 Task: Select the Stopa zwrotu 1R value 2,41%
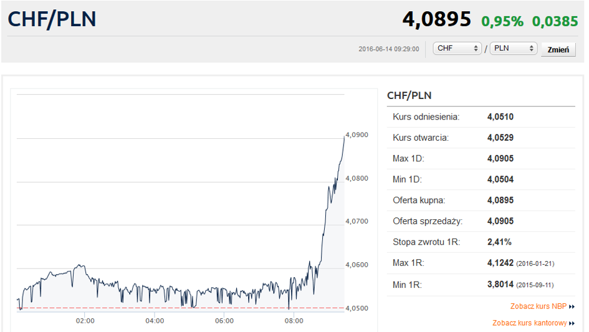click(499, 242)
